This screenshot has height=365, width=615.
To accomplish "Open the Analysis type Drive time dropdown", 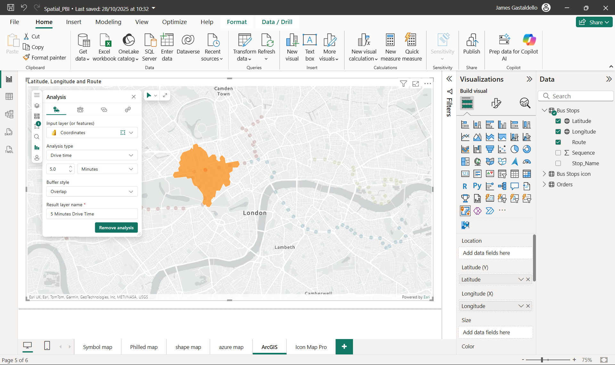I will pyautogui.click(x=92, y=155).
